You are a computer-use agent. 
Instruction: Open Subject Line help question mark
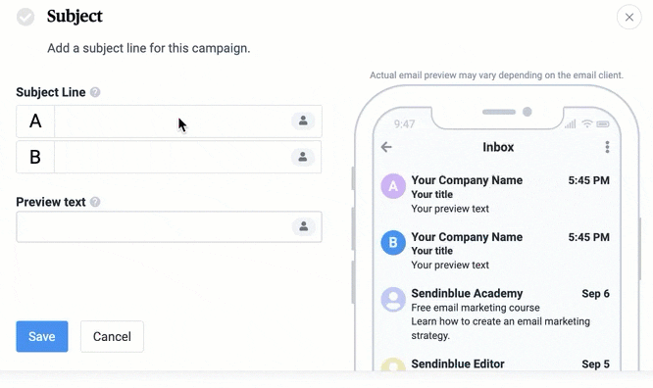(x=95, y=92)
